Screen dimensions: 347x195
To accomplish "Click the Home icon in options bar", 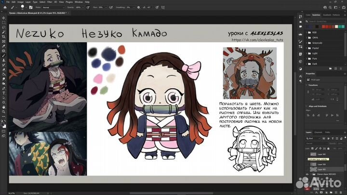I will point(5,7).
